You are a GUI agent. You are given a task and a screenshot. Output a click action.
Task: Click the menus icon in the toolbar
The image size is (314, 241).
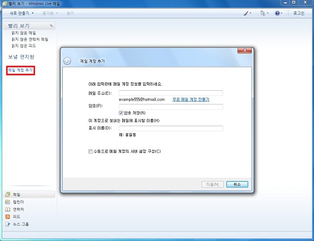263,14
